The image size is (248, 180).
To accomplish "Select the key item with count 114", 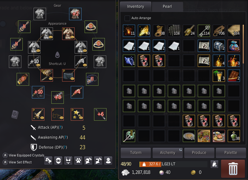I will point(204,31).
